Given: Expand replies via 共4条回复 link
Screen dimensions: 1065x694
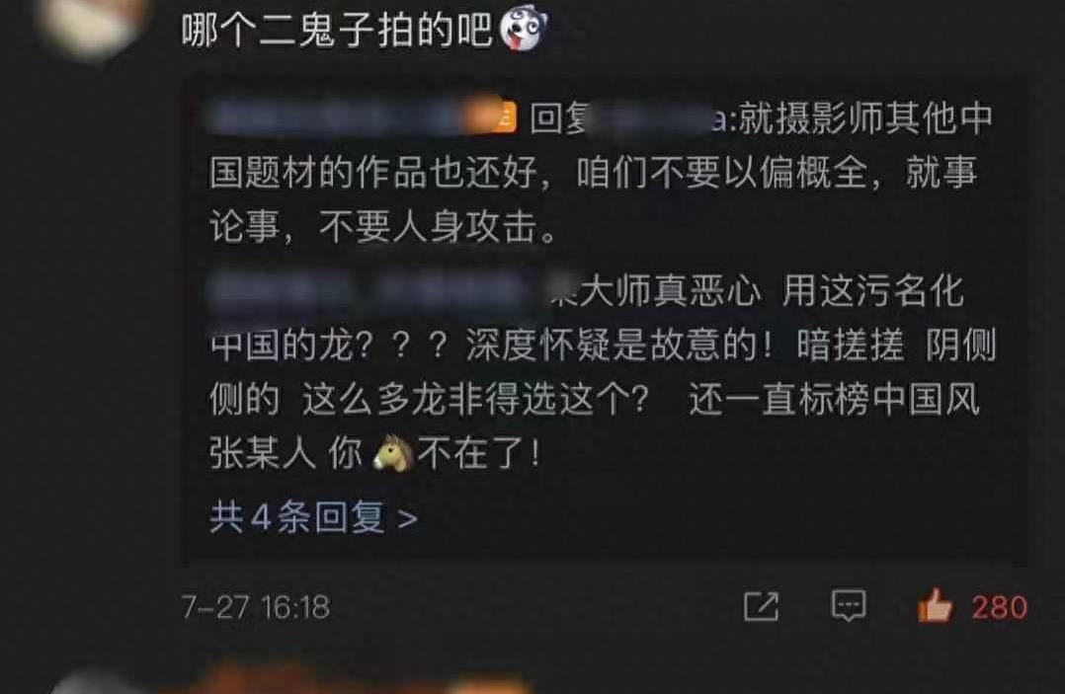Looking at the screenshot, I should pyautogui.click(x=314, y=517).
